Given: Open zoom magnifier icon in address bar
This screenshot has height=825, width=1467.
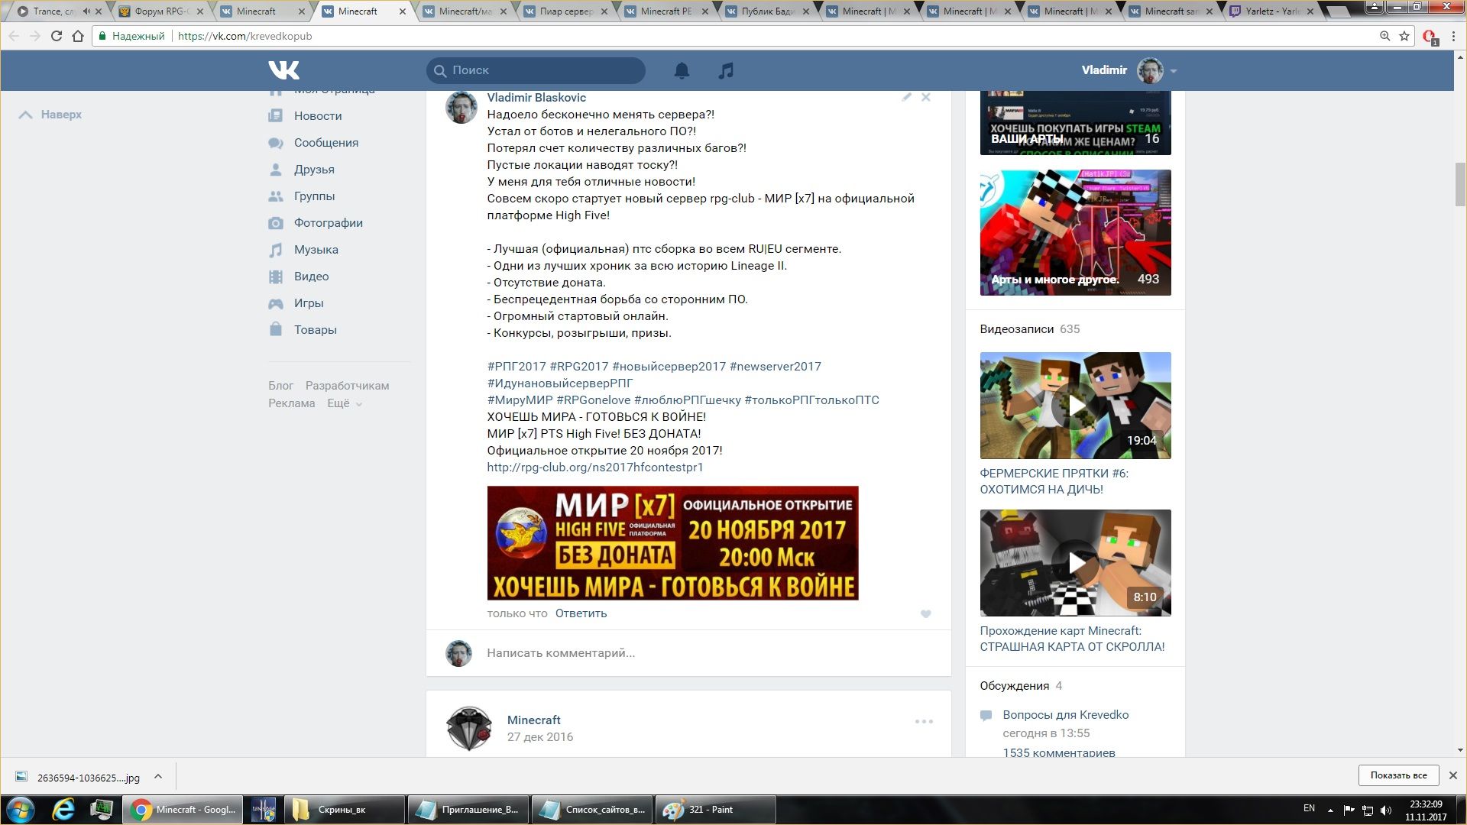Looking at the screenshot, I should (x=1384, y=36).
